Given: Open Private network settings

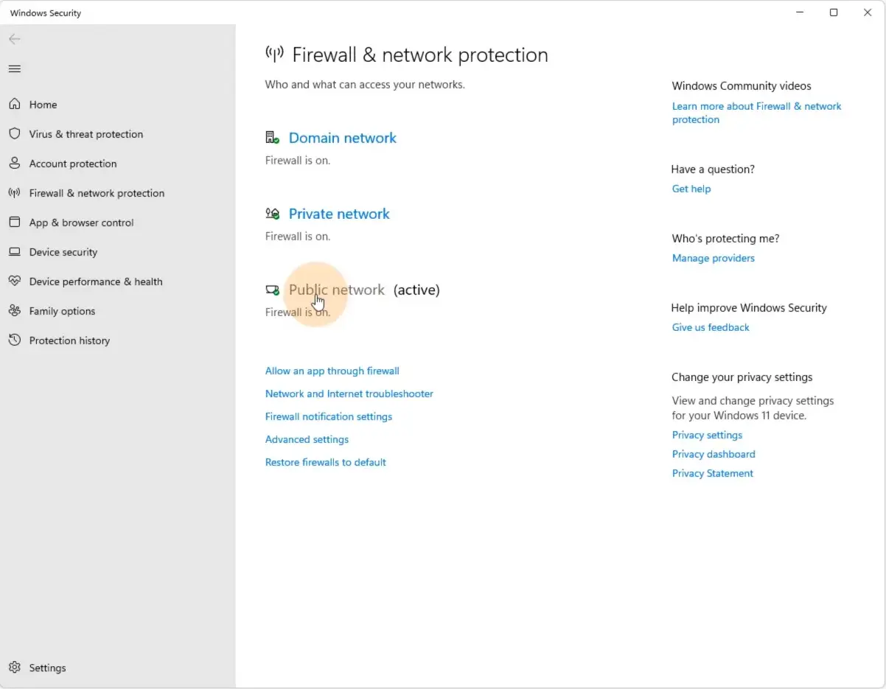Looking at the screenshot, I should coord(339,214).
